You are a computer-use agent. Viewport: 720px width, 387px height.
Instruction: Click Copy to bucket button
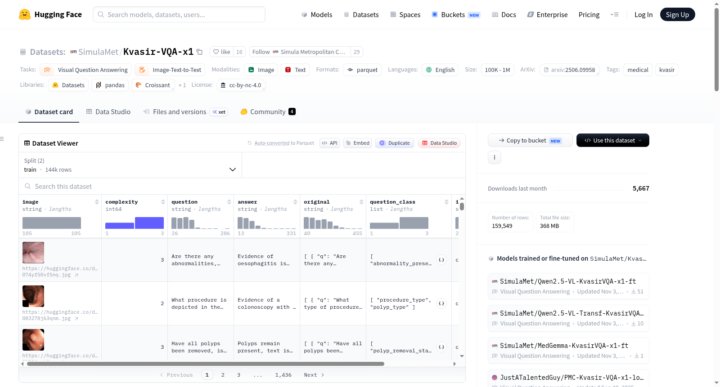pyautogui.click(x=530, y=140)
